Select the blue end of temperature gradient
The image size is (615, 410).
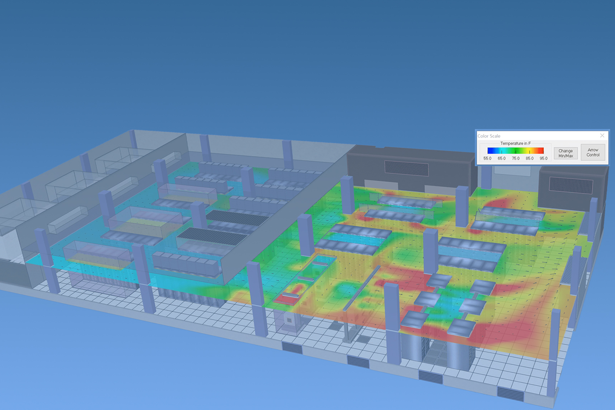(x=490, y=151)
